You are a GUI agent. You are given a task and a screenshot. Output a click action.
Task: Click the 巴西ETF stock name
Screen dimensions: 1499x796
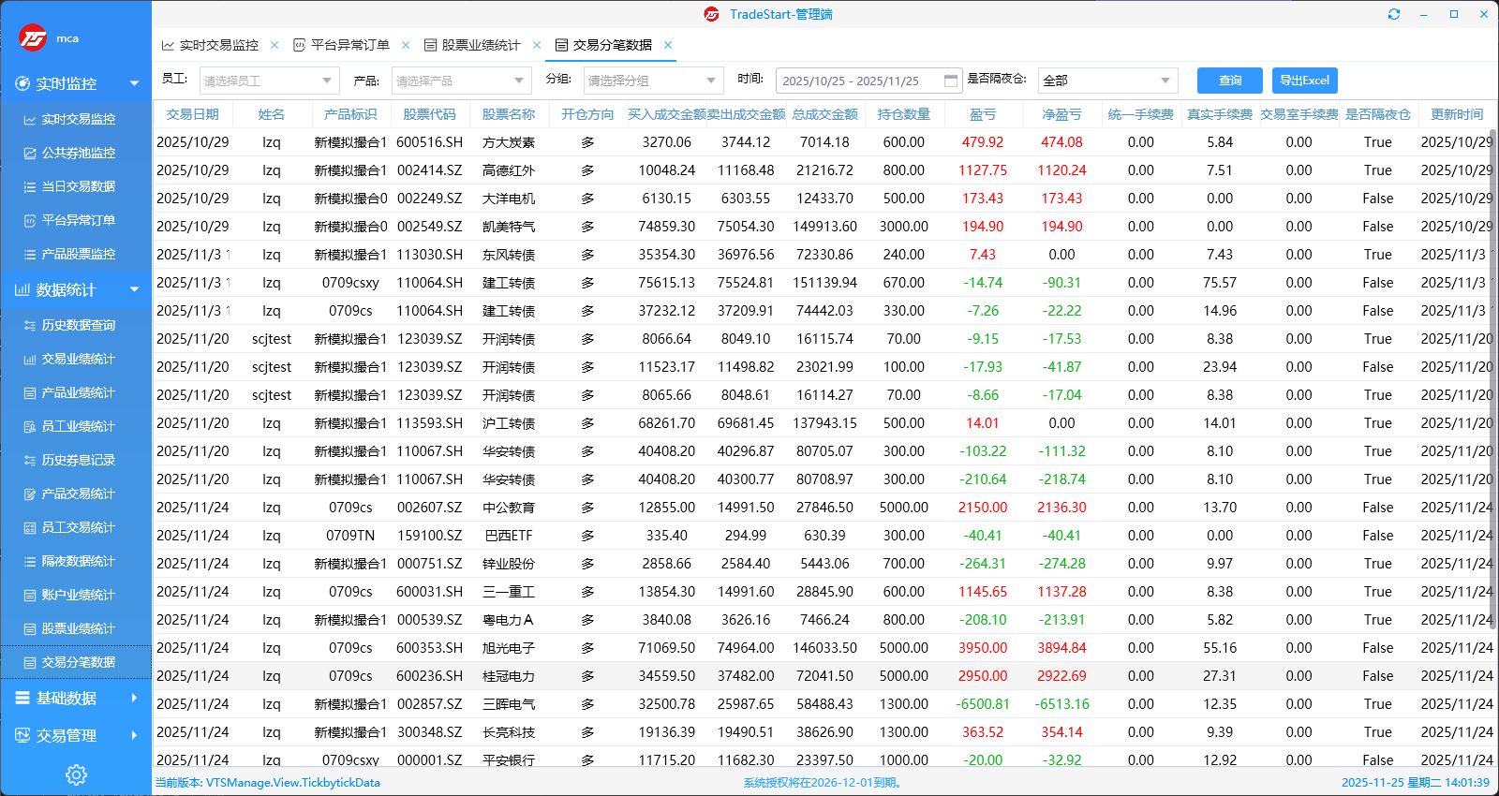click(x=509, y=536)
